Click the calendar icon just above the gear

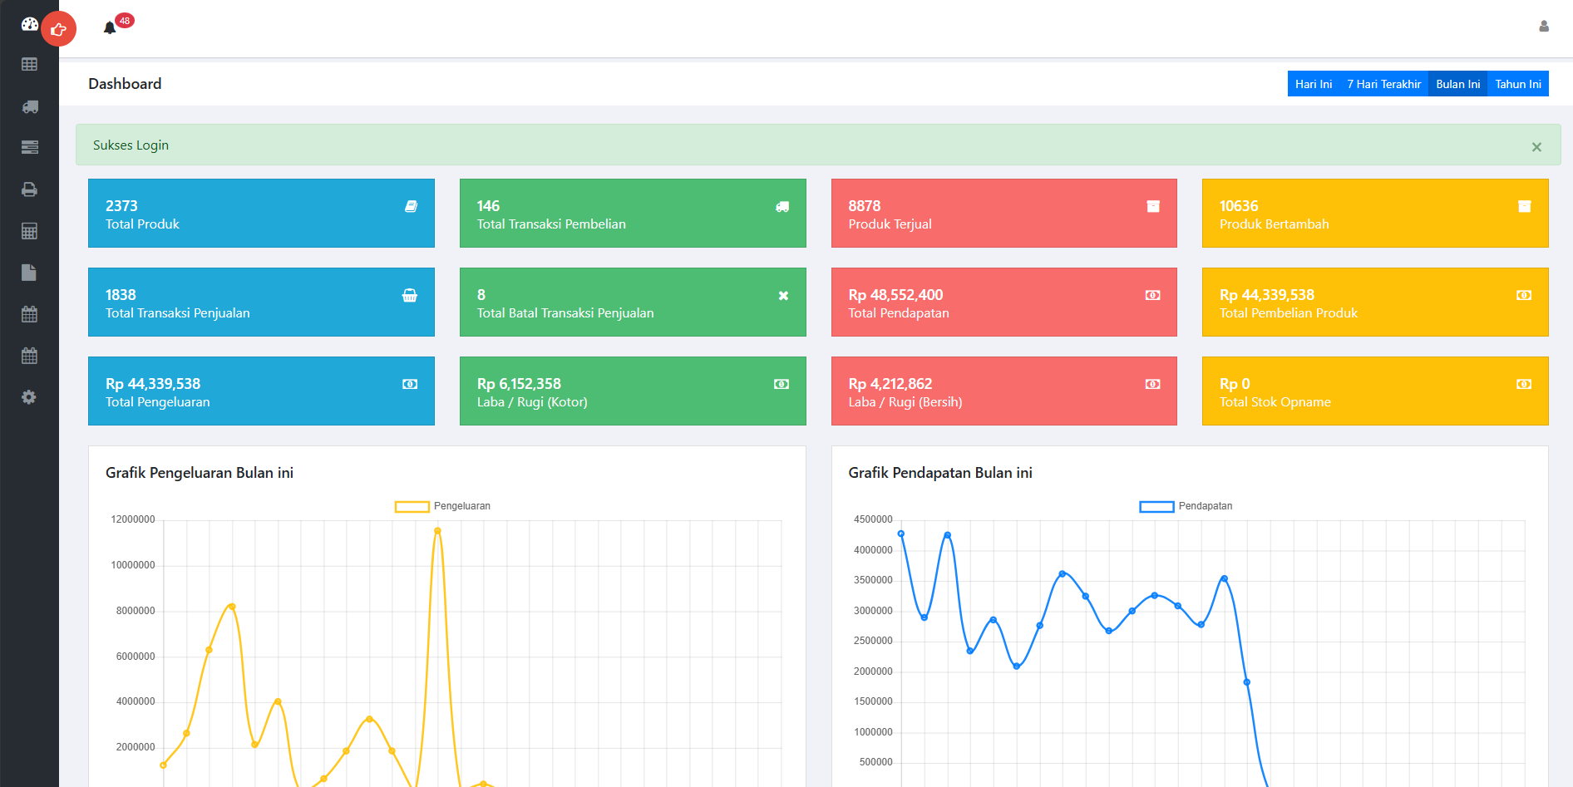[x=29, y=356]
